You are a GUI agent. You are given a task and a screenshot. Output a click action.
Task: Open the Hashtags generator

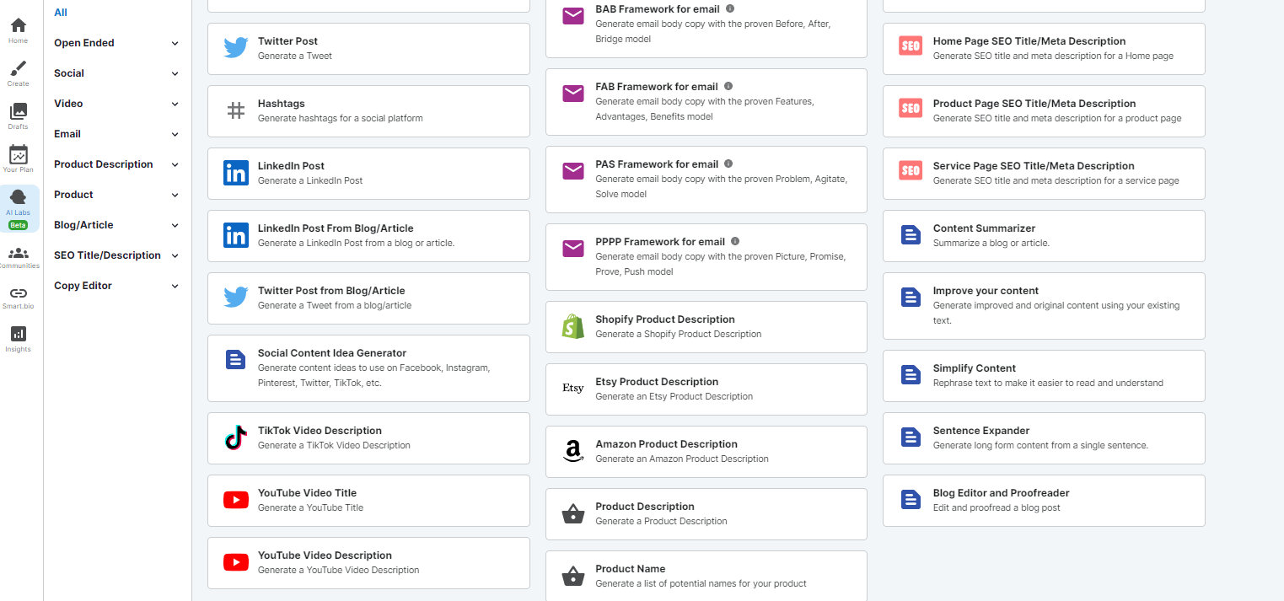point(368,110)
